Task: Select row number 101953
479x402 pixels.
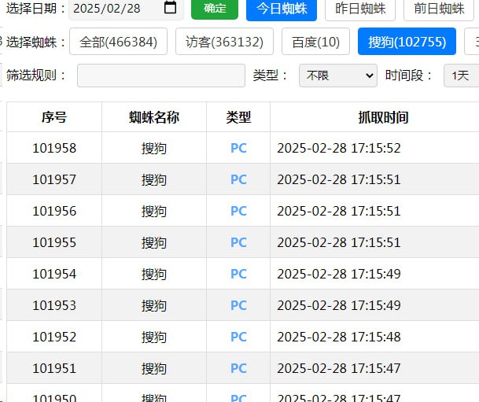Action: pos(54,305)
